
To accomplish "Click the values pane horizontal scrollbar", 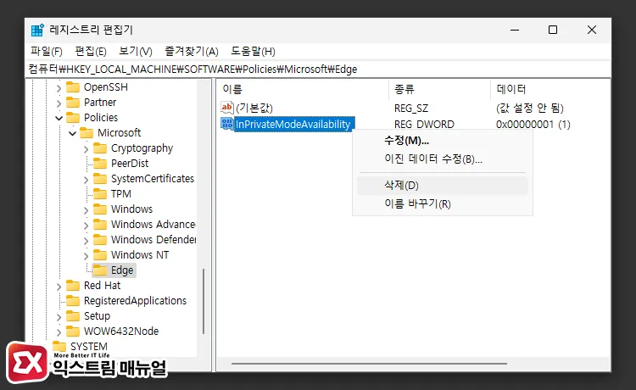I will tap(369, 364).
